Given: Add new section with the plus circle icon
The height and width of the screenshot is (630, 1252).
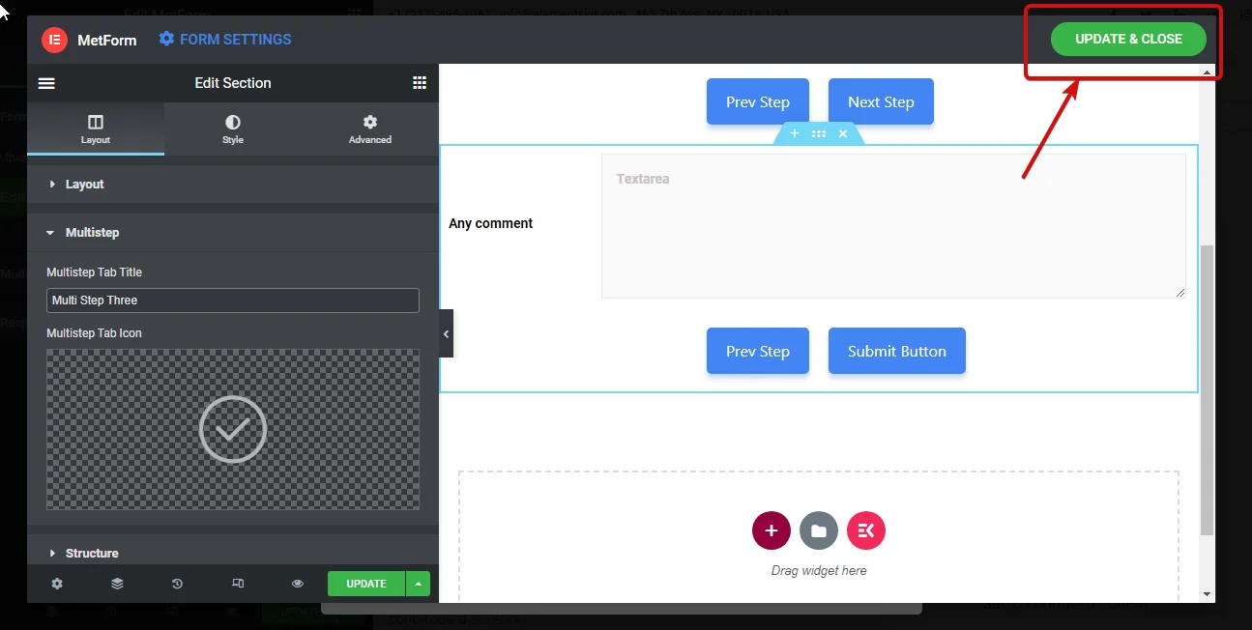Looking at the screenshot, I should pyautogui.click(x=772, y=530).
